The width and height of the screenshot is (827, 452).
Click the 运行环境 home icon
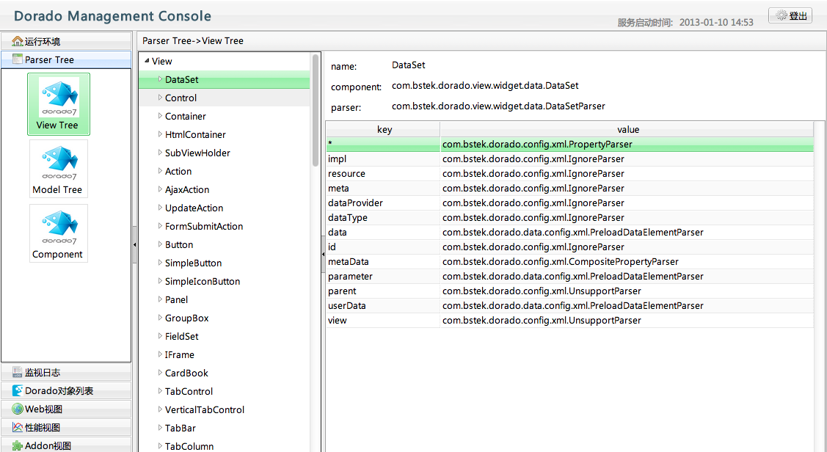coord(18,42)
